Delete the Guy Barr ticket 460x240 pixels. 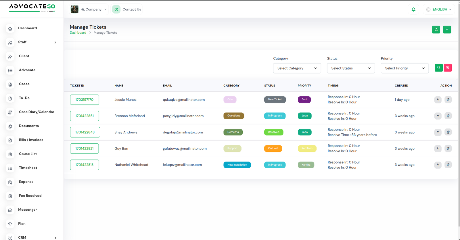coord(448,149)
